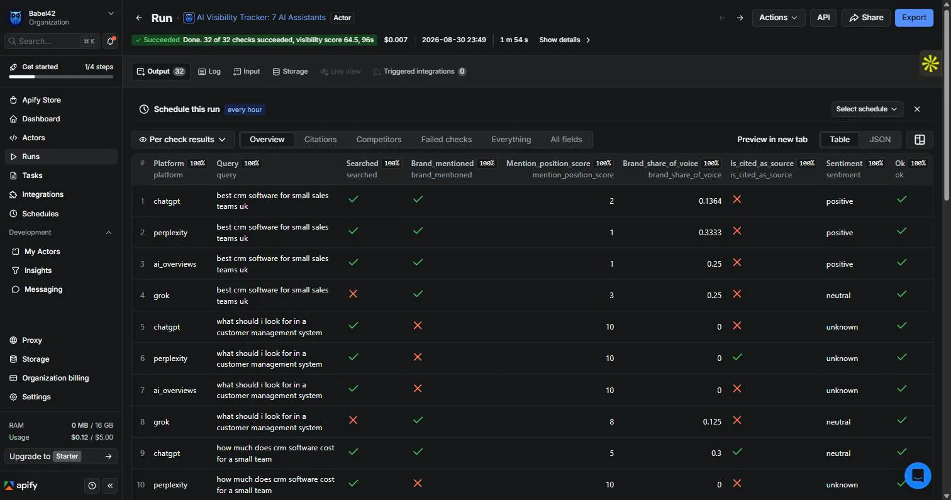Open the Apify Store page
Screen dimensions: 951x500
[x=61, y=100]
